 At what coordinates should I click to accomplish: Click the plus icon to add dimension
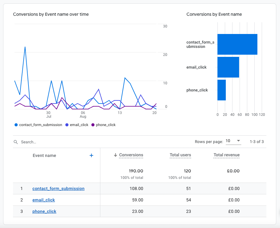(x=91, y=155)
